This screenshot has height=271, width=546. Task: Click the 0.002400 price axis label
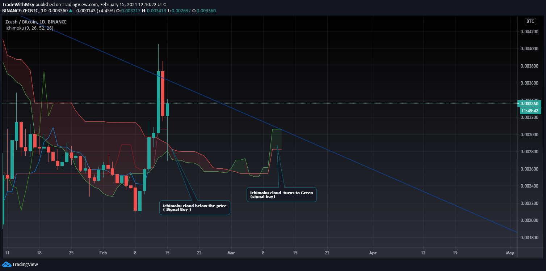point(529,186)
